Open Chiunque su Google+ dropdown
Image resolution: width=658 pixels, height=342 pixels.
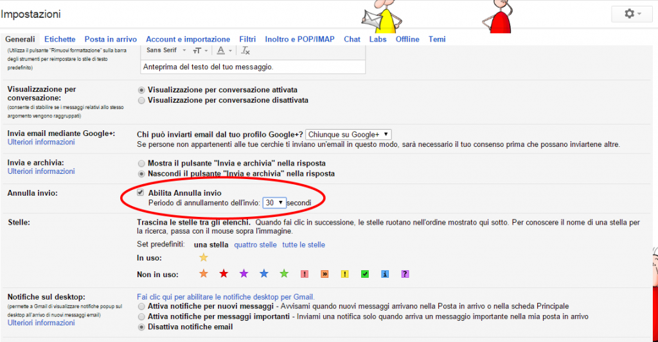[x=349, y=135]
